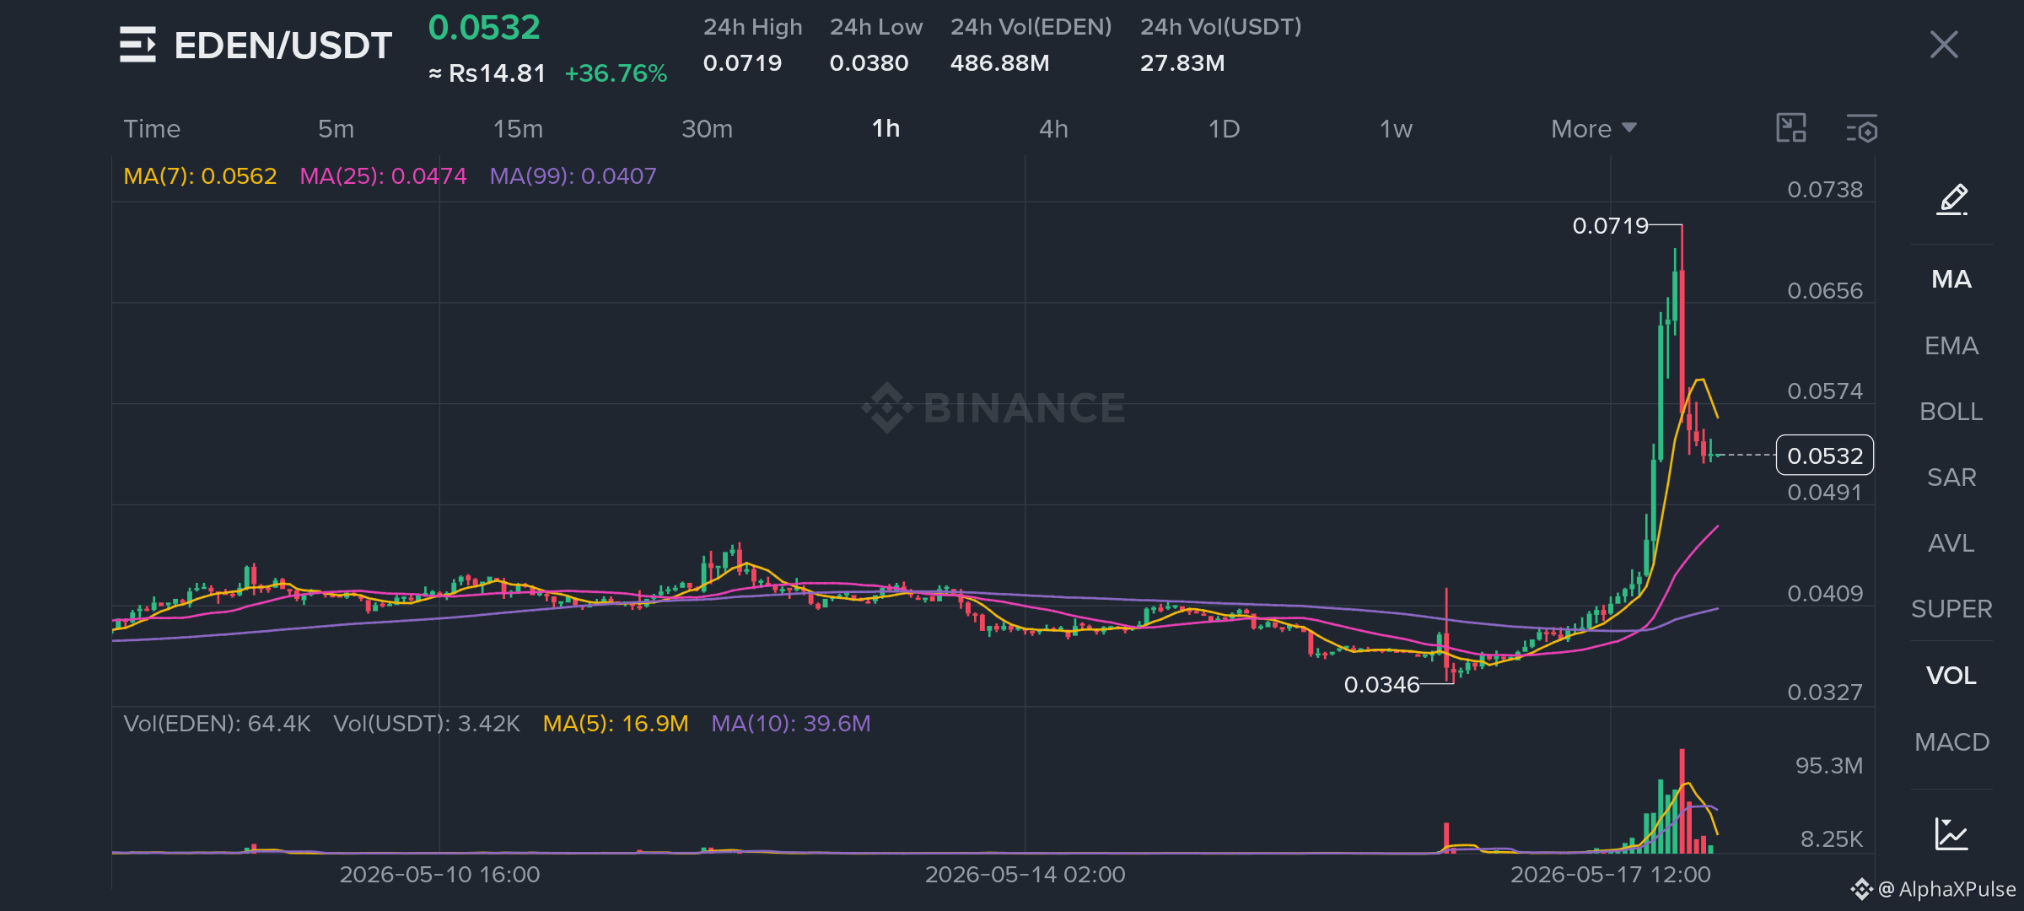Toggle the MA indicator
Image resolution: width=2024 pixels, height=911 pixels.
1951,279
